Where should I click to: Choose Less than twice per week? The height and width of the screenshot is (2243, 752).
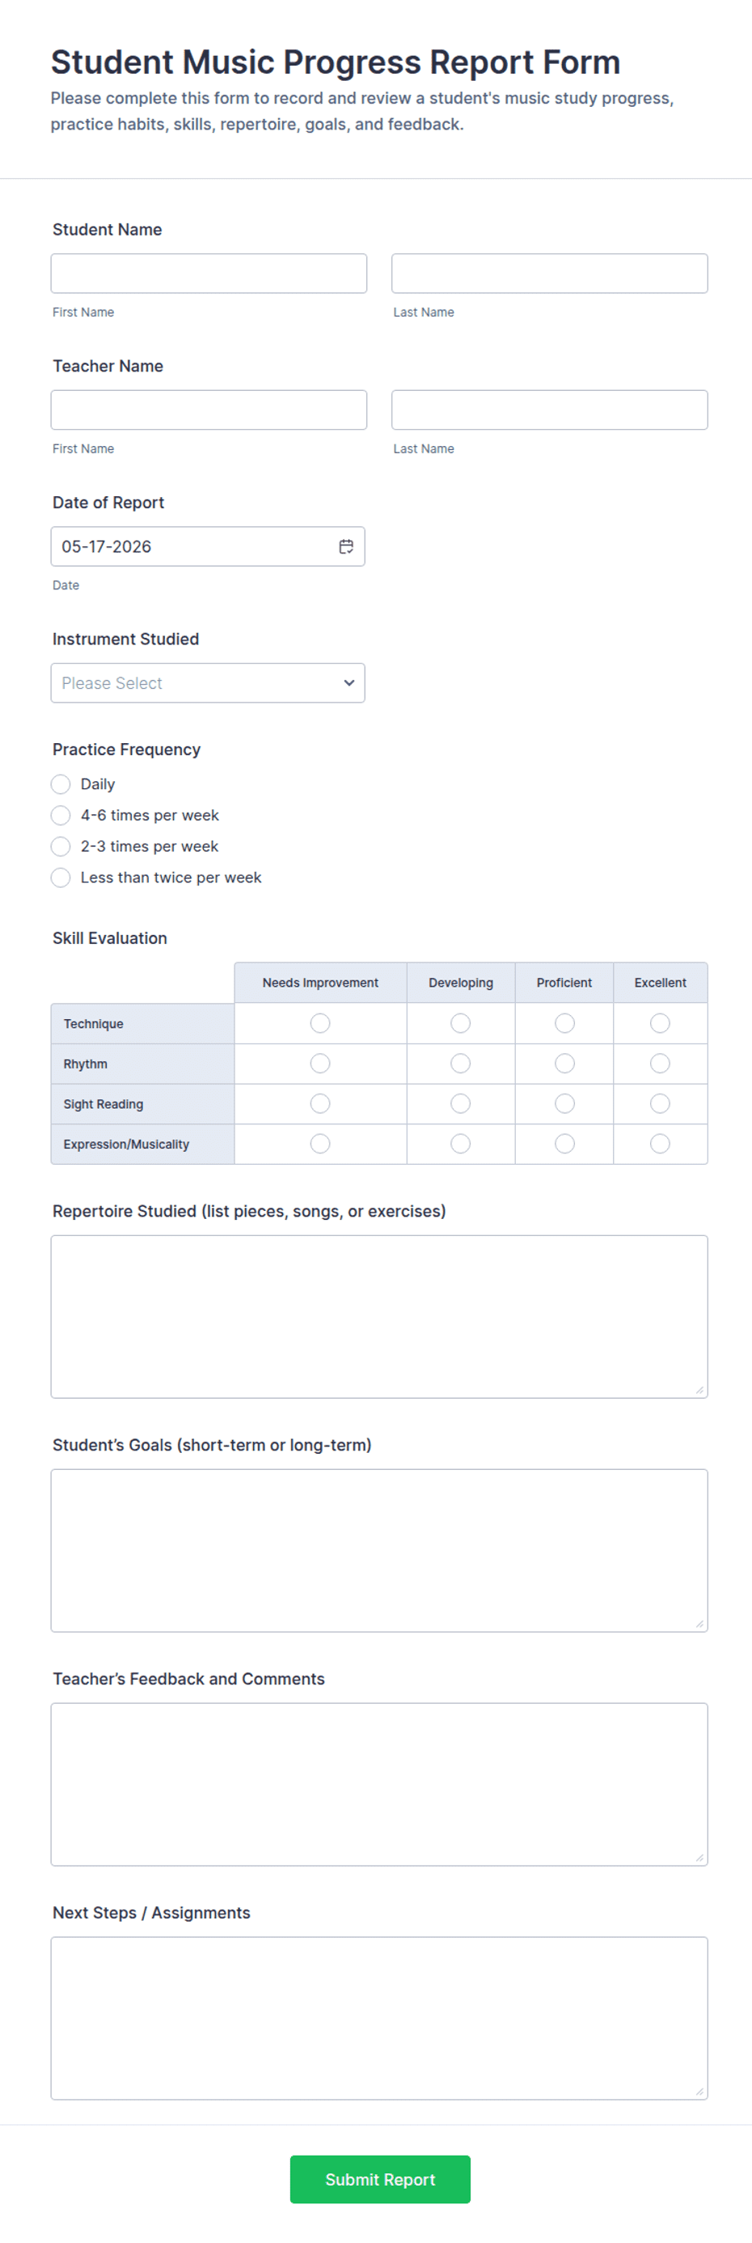[x=60, y=877]
